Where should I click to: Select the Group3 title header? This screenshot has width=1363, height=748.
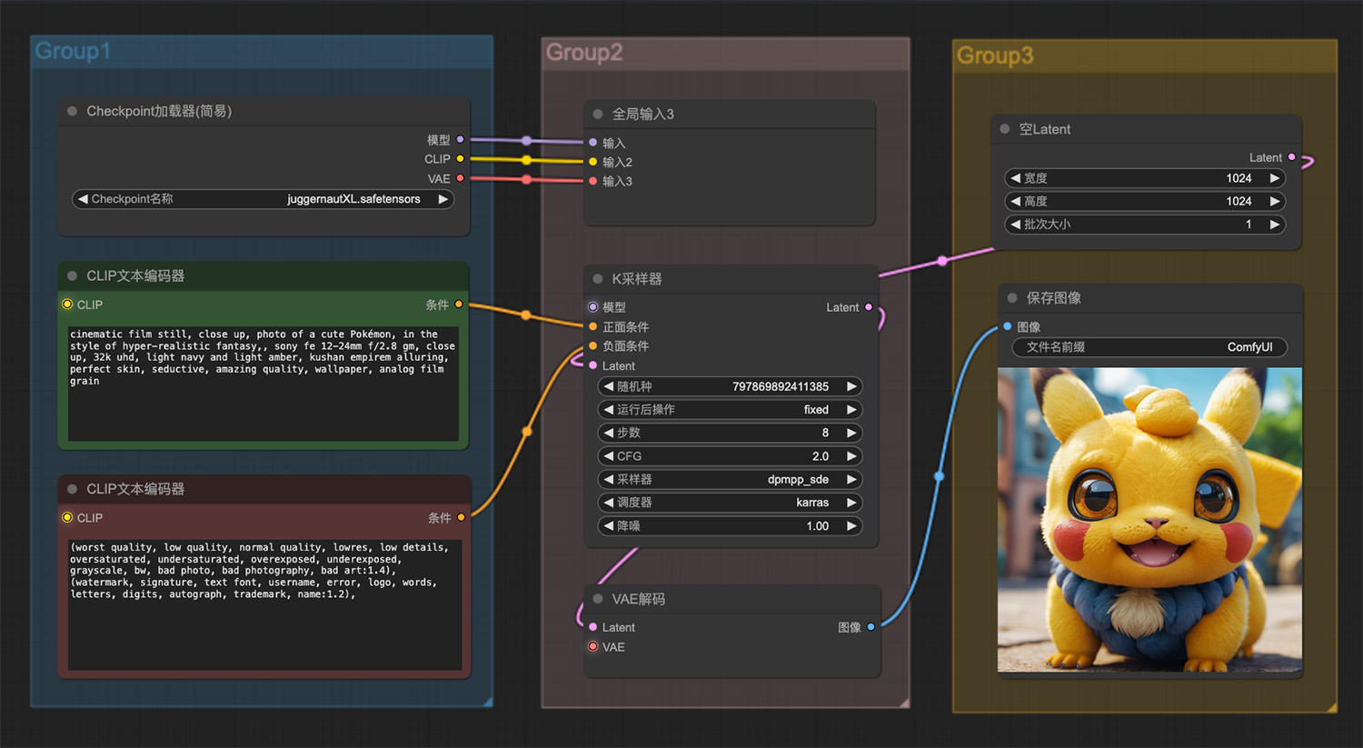coord(1145,56)
